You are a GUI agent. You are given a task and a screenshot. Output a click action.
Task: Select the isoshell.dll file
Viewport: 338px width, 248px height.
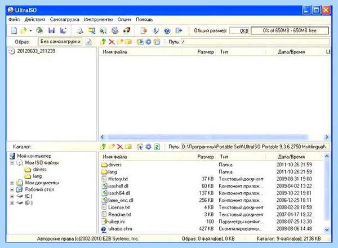point(118,186)
